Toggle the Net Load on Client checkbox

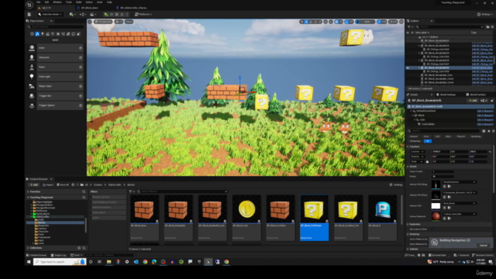432,229
